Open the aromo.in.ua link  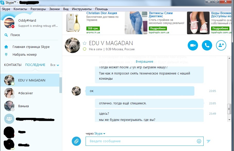coord(93,32)
